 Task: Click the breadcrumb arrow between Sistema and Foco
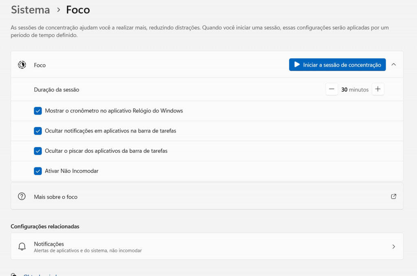click(58, 10)
